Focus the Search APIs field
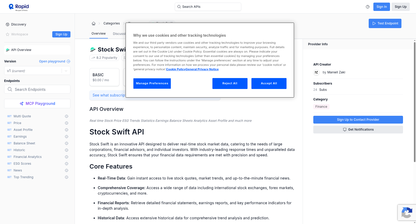 [x=208, y=7]
